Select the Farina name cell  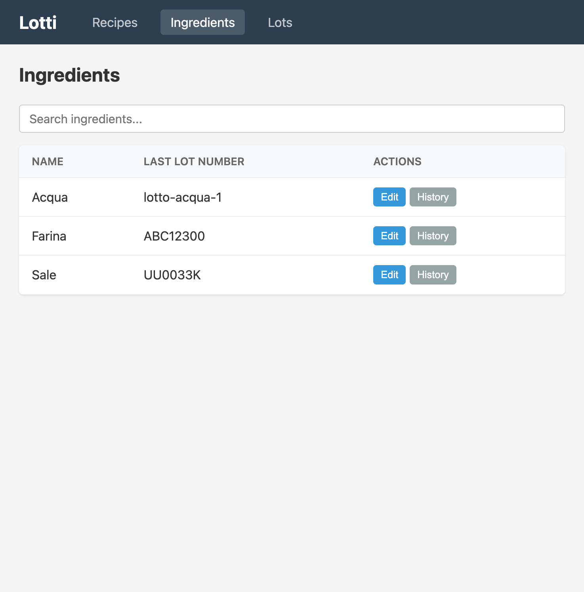click(x=49, y=236)
